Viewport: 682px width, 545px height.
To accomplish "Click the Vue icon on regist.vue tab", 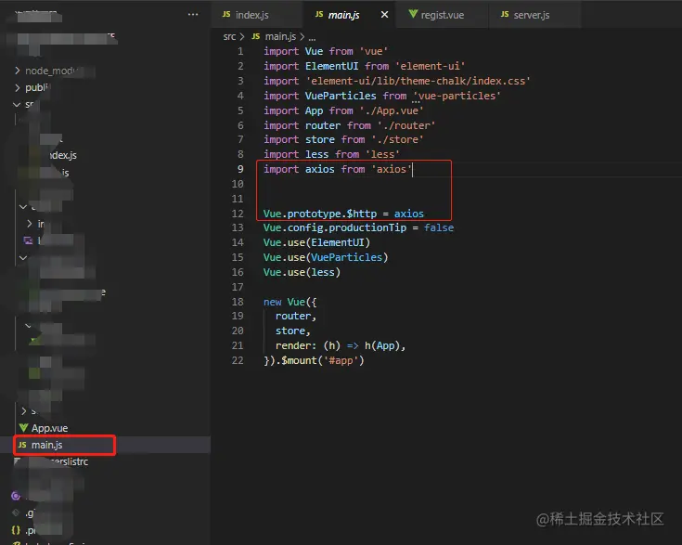I will click(x=413, y=14).
